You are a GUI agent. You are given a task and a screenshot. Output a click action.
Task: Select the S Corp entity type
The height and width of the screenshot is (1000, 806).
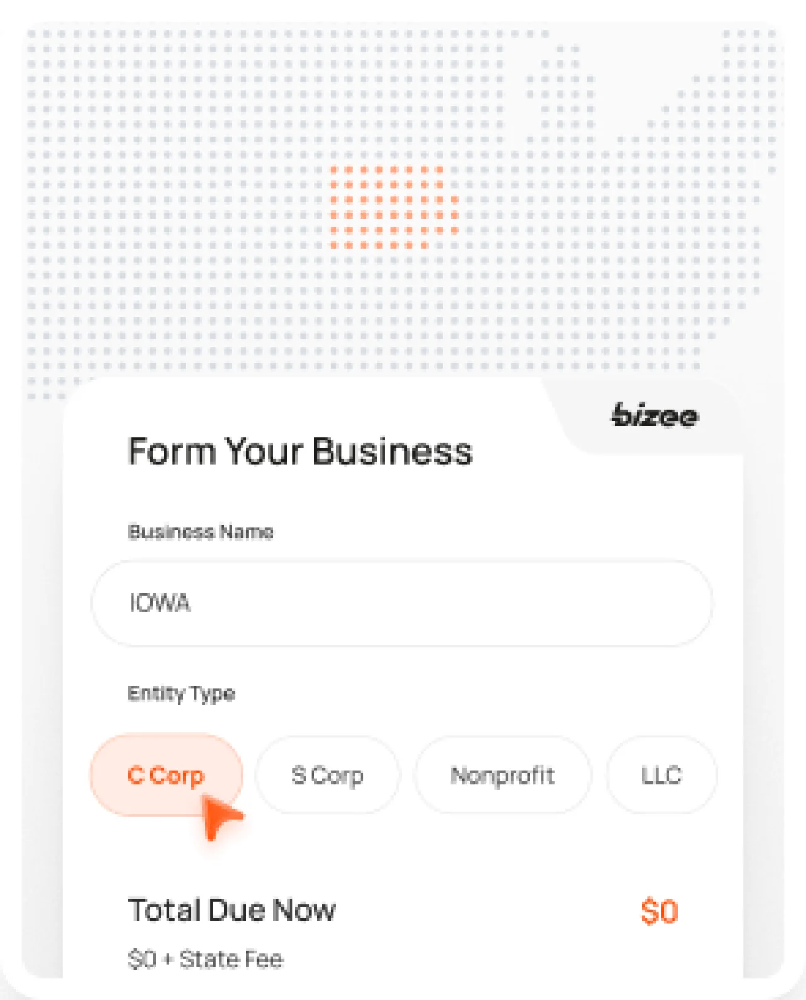pos(327,775)
